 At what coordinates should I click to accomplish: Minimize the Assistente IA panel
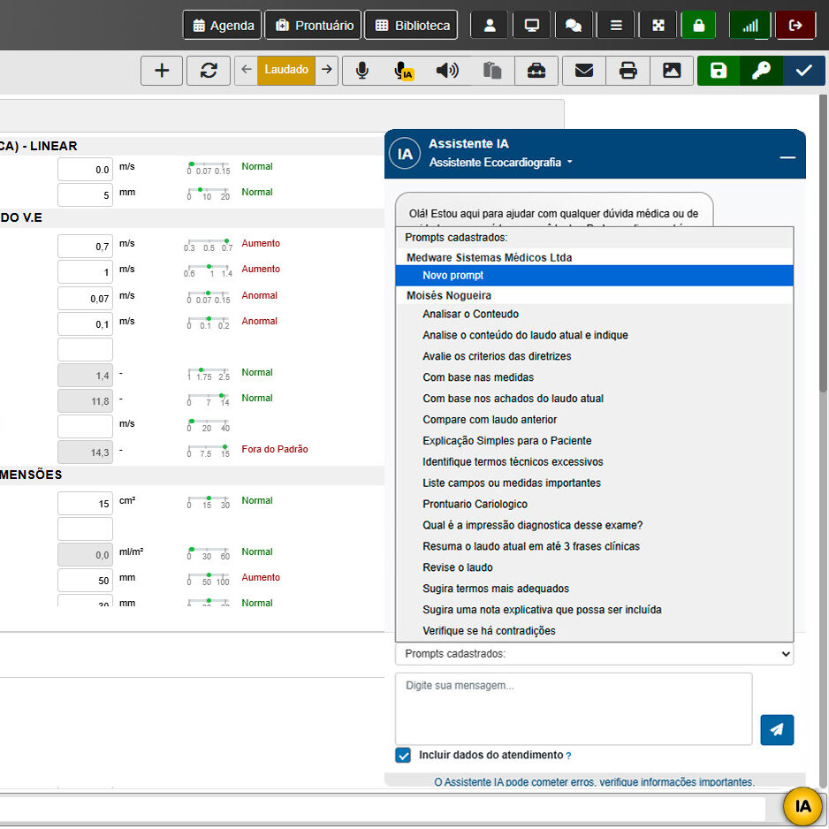[x=787, y=157]
